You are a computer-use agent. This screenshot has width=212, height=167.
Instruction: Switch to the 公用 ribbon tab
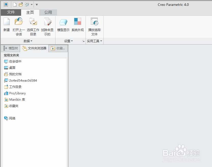coord(48,12)
